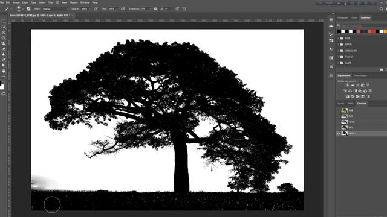Show the Red channel visibility
The width and height of the screenshot is (387, 217).
(x=339, y=116)
